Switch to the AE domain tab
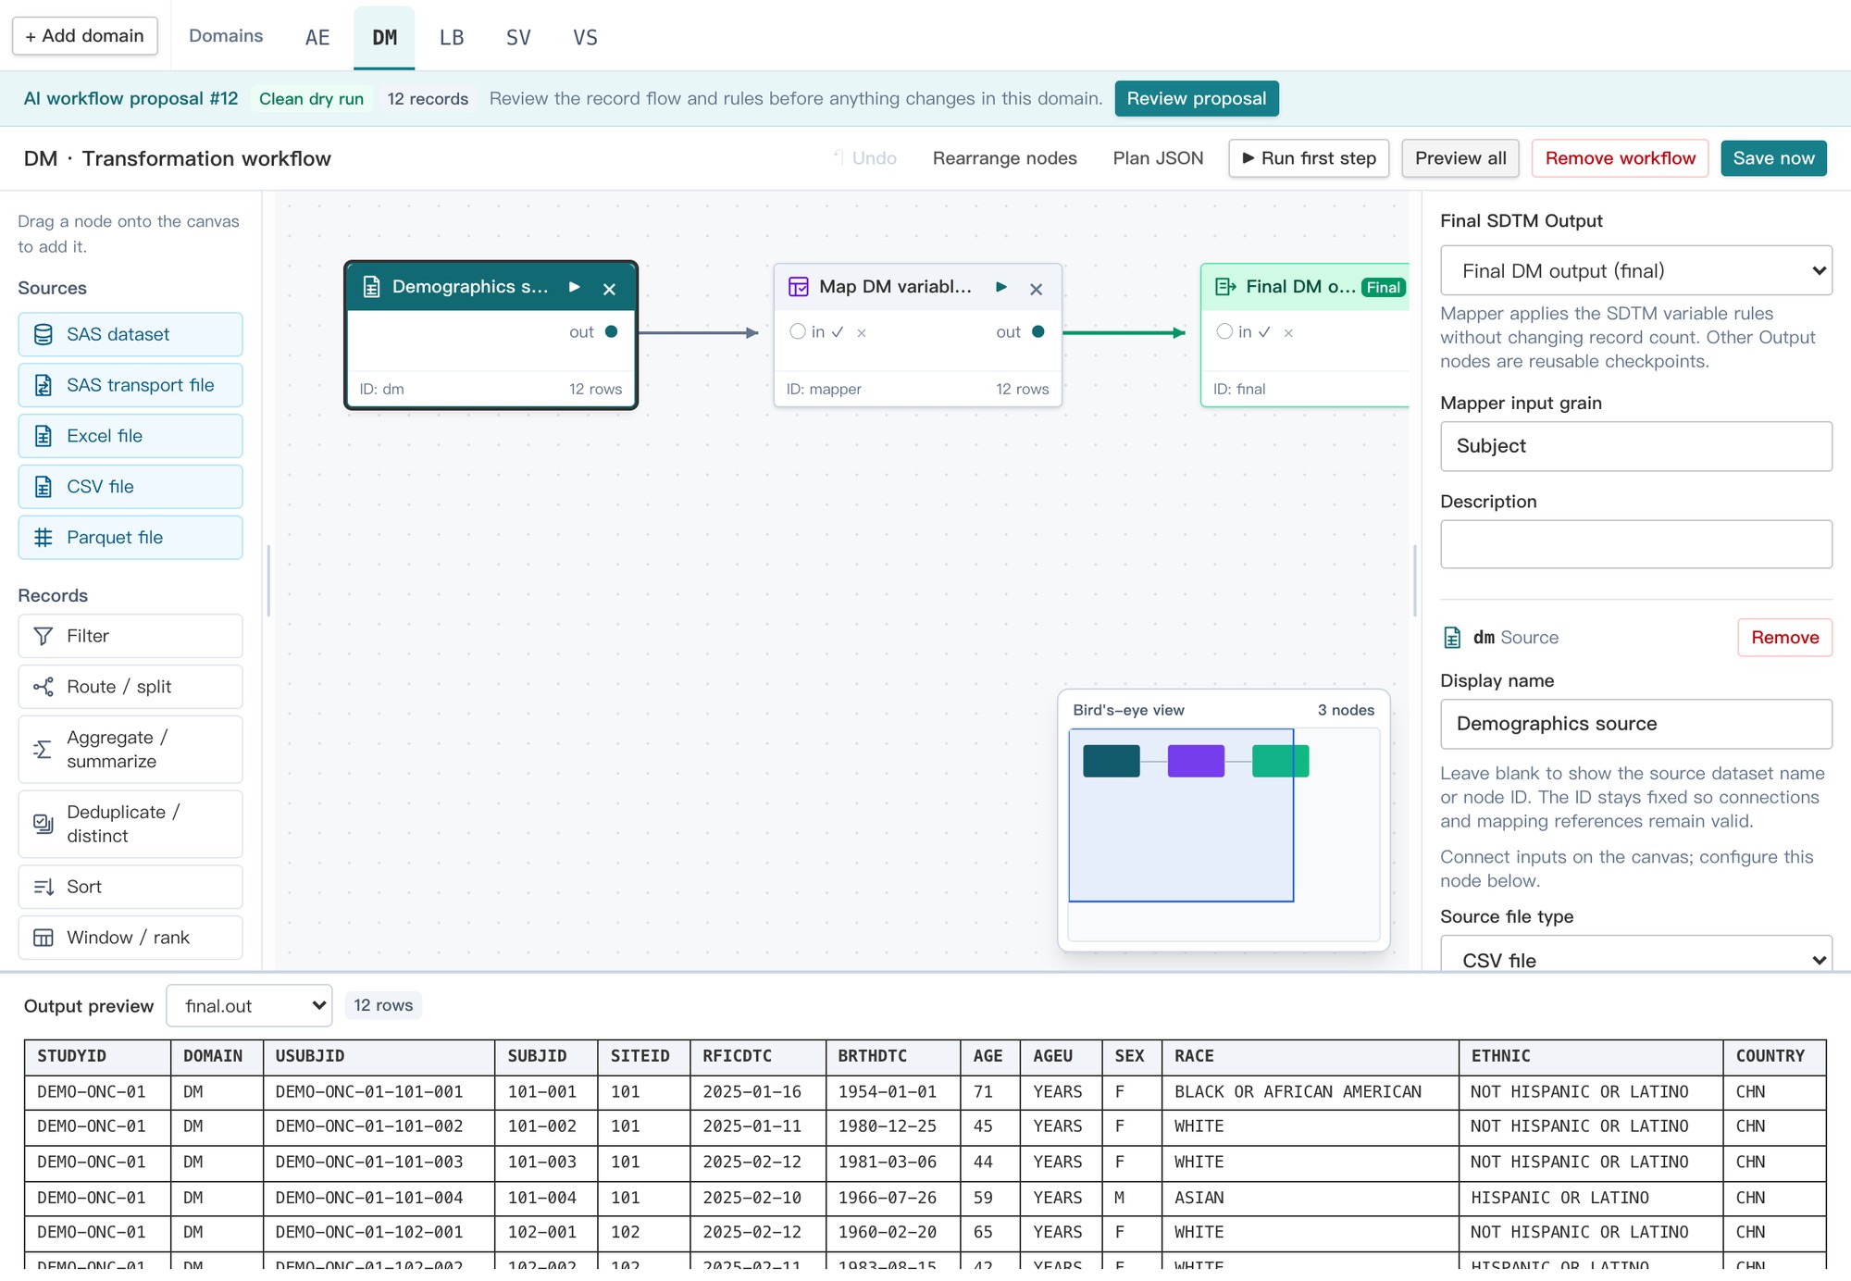This screenshot has height=1281, width=1851. click(317, 38)
